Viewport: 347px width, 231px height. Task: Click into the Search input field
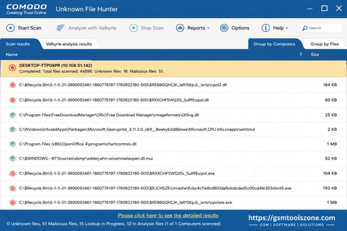point(321,28)
